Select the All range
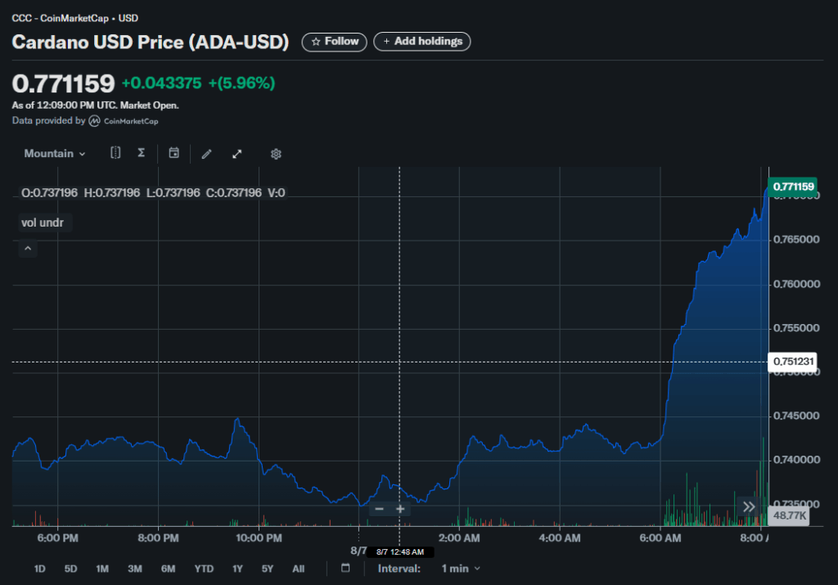The image size is (838, 585). [298, 569]
